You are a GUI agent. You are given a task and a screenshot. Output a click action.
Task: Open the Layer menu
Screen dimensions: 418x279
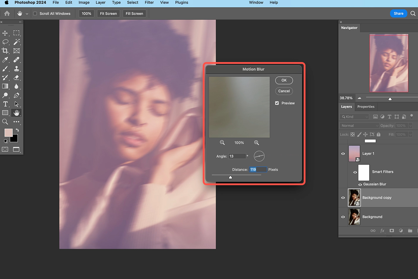point(101,2)
